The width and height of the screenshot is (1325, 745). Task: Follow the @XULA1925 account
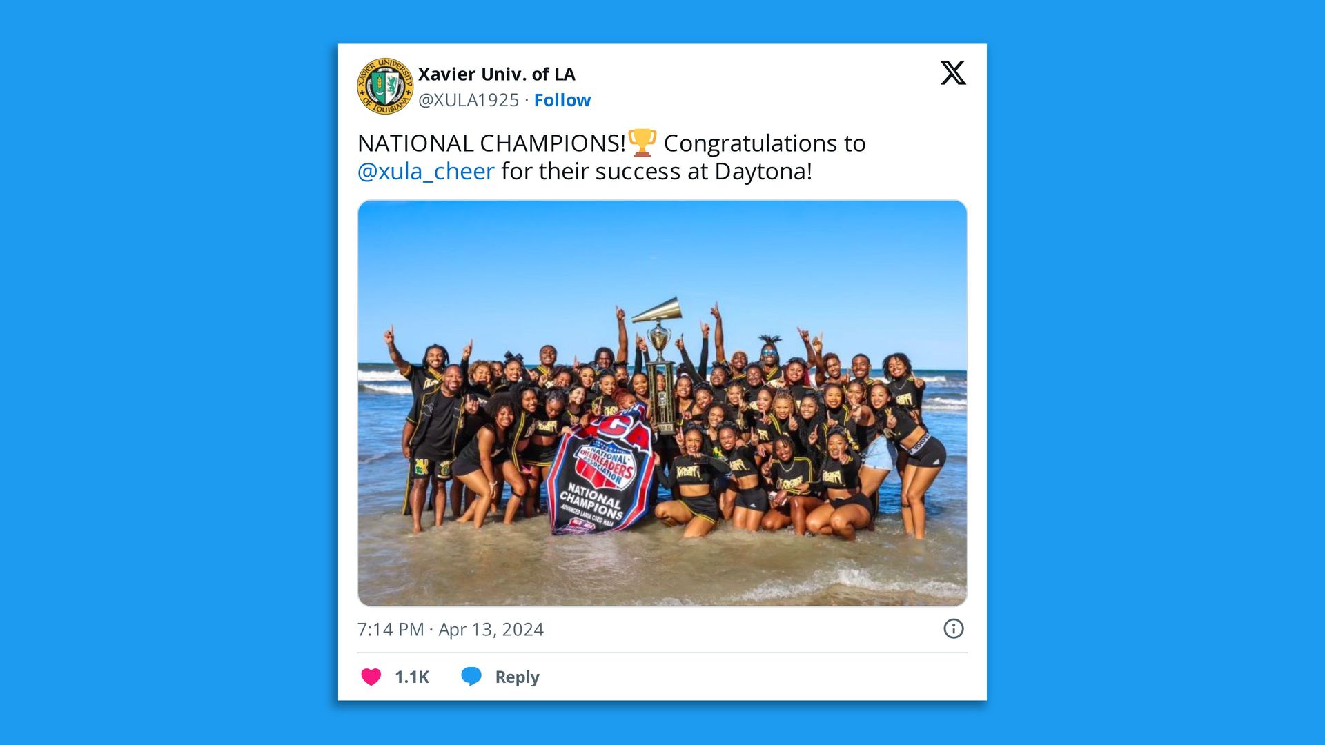[x=562, y=100]
